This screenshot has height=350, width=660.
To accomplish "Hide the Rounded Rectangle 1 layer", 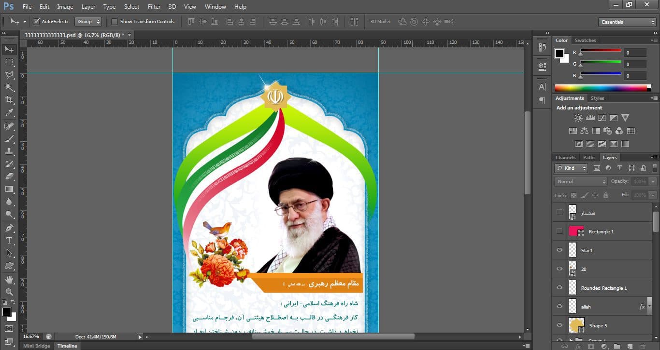I will pos(560,288).
